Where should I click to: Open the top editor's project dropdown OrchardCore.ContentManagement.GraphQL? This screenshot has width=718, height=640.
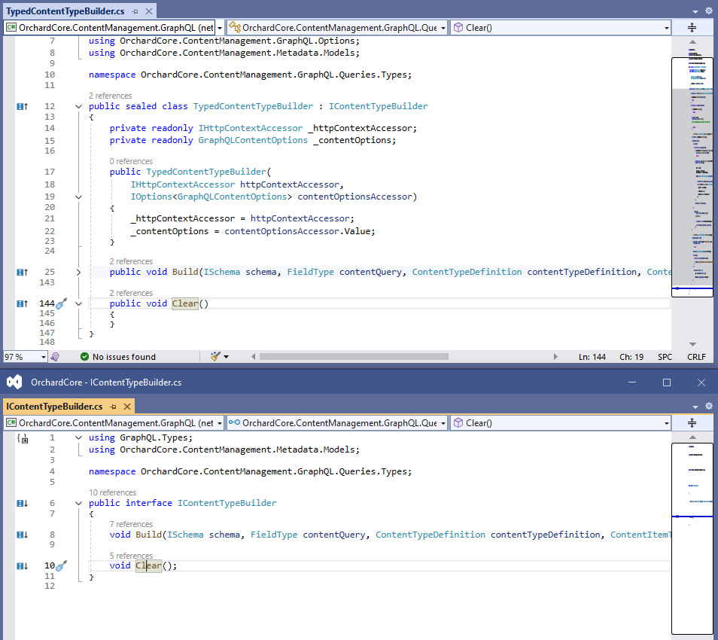coord(114,28)
